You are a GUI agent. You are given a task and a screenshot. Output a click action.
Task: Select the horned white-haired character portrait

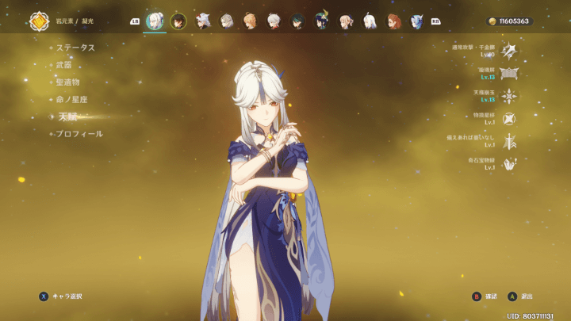pos(202,21)
